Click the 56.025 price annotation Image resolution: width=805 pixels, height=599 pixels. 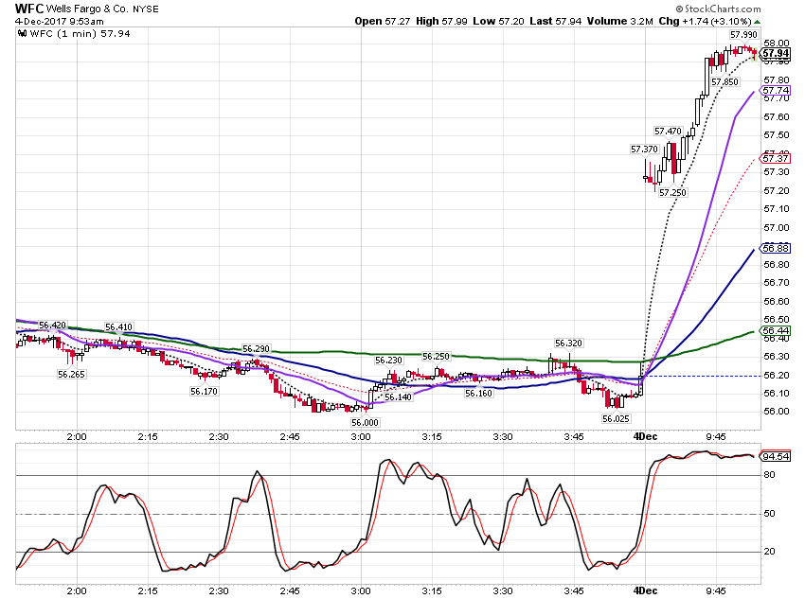[x=616, y=419]
